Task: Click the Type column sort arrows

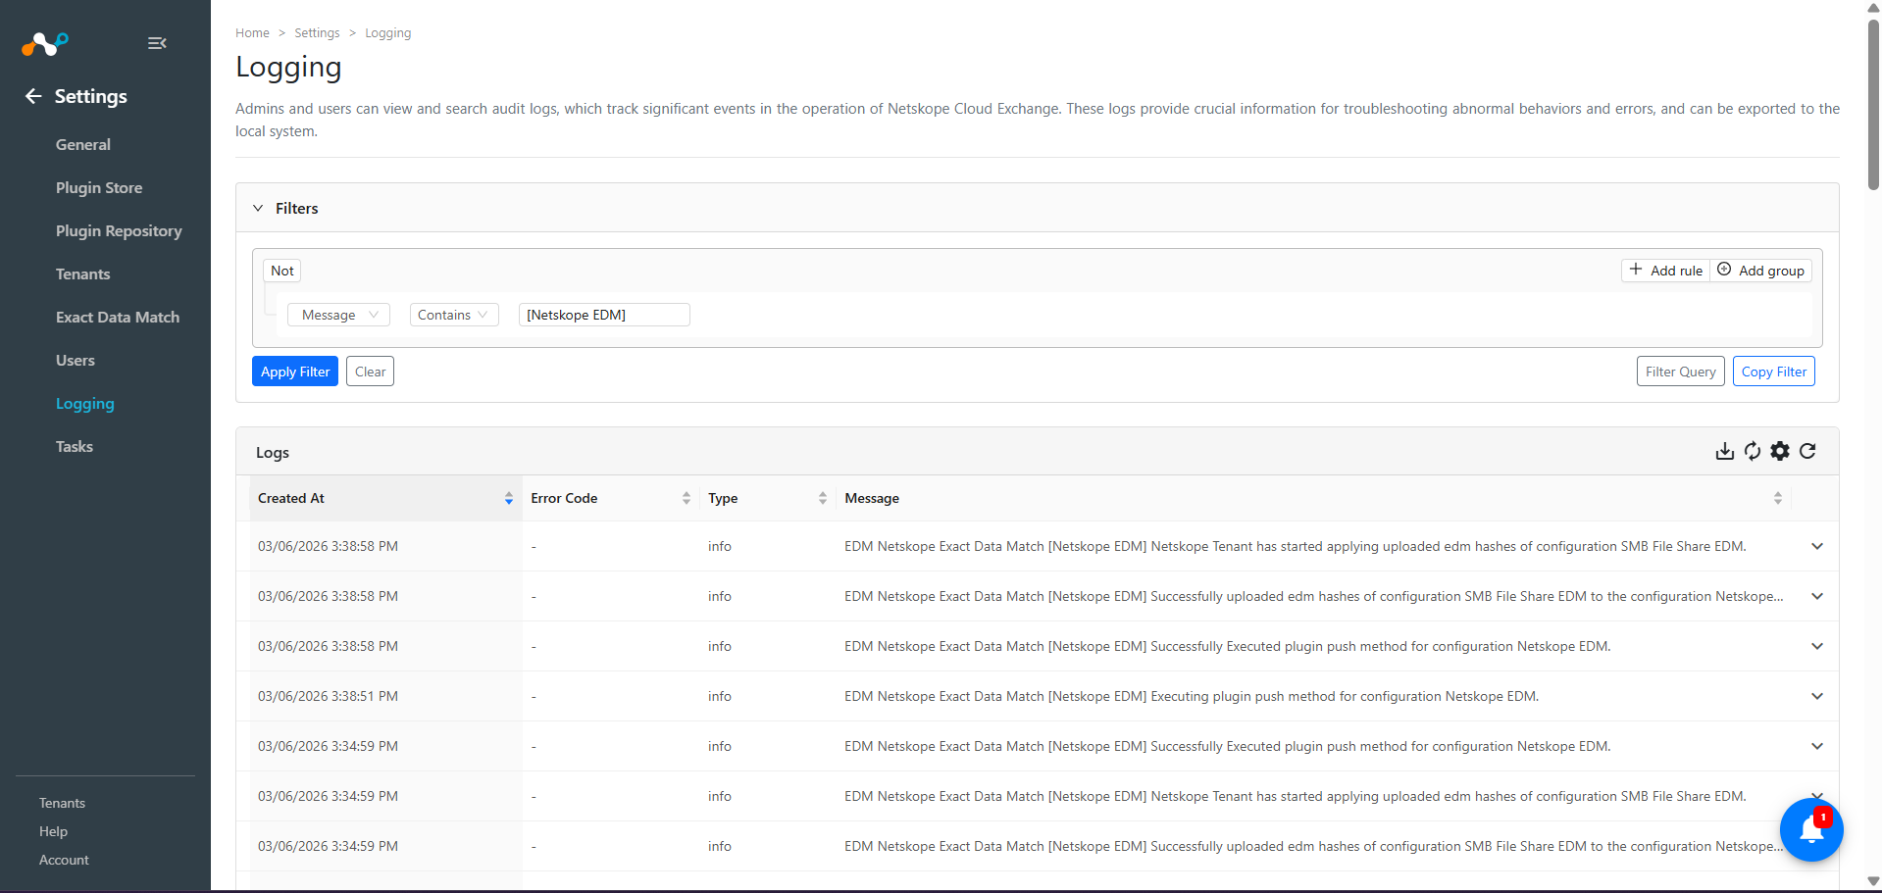Action: point(823,498)
